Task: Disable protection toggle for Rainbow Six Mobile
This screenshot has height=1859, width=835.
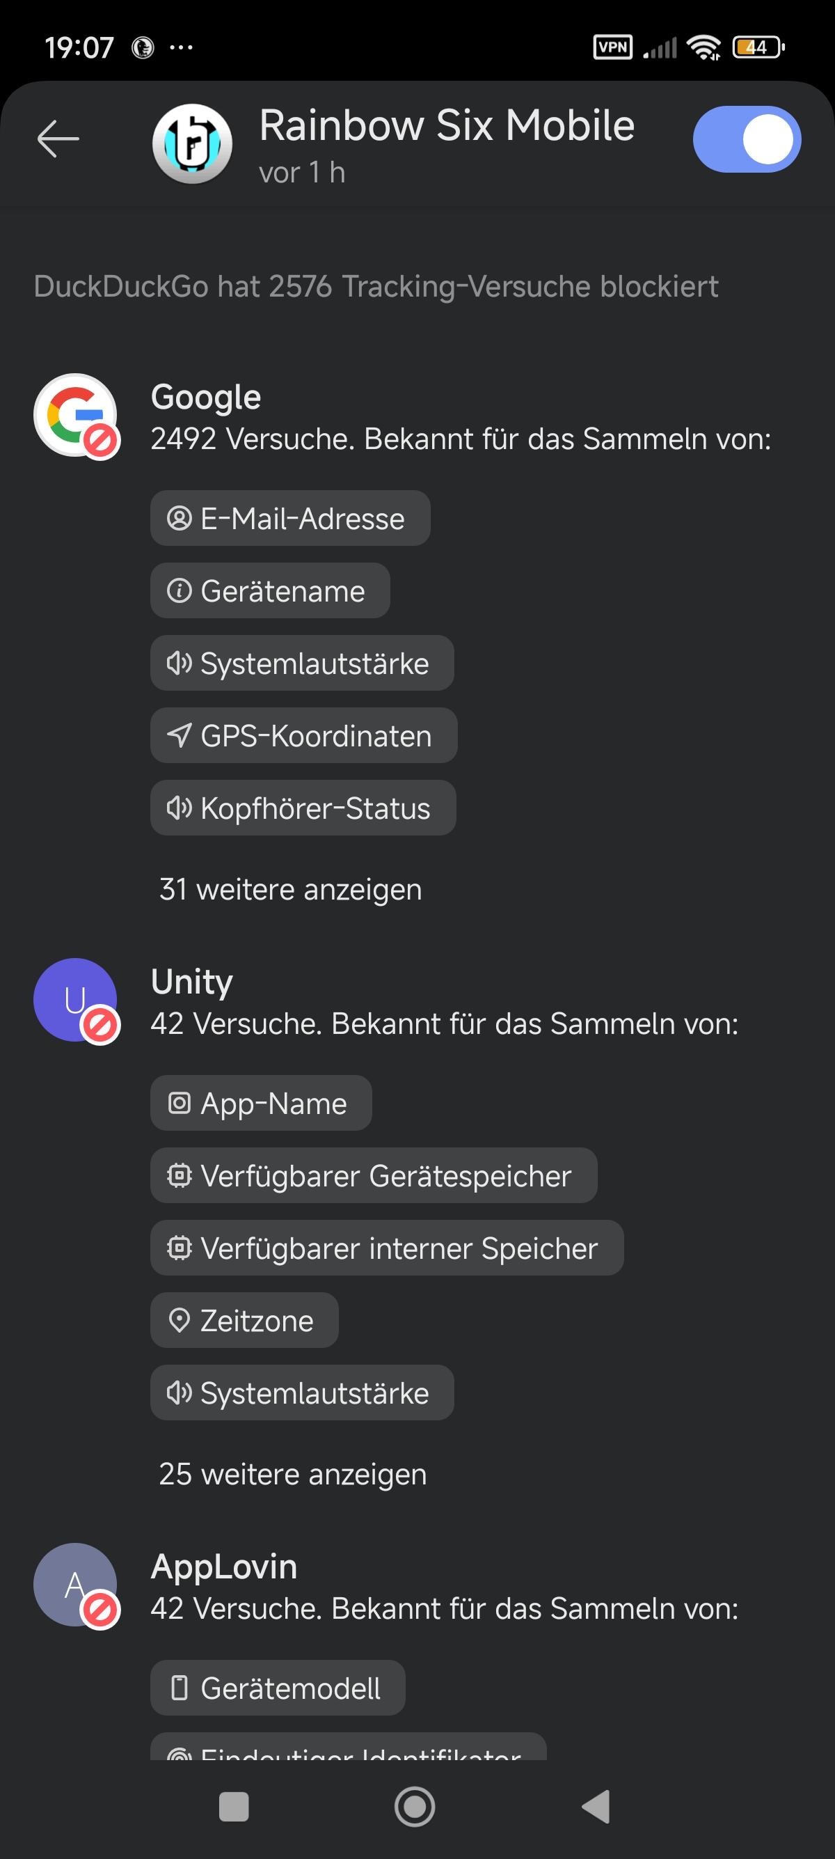Action: coord(747,139)
